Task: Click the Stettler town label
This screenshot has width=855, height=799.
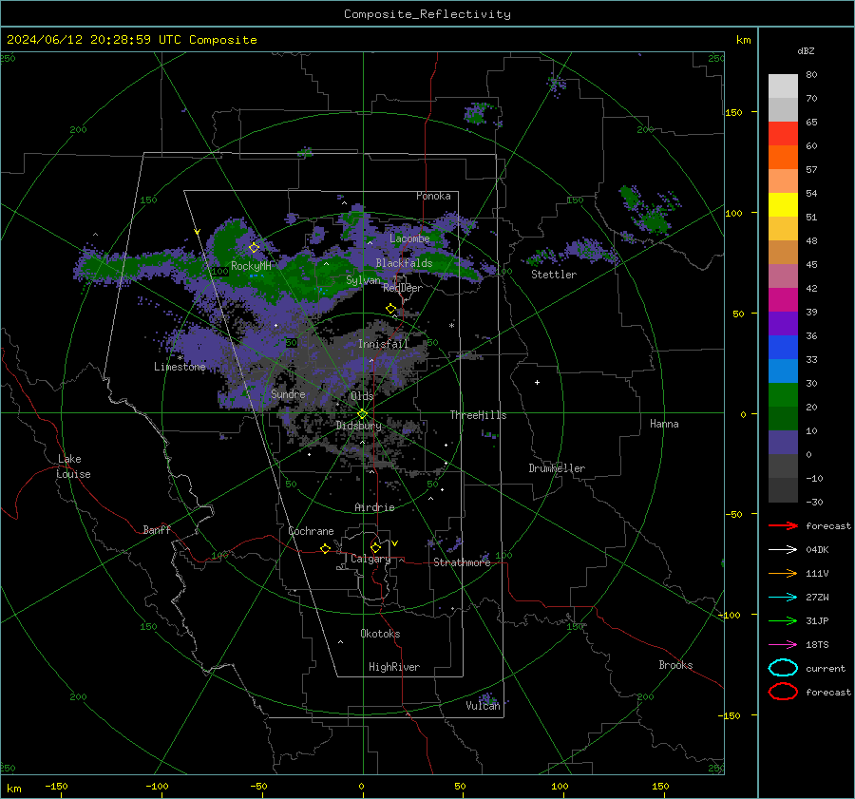Action: 554,275
